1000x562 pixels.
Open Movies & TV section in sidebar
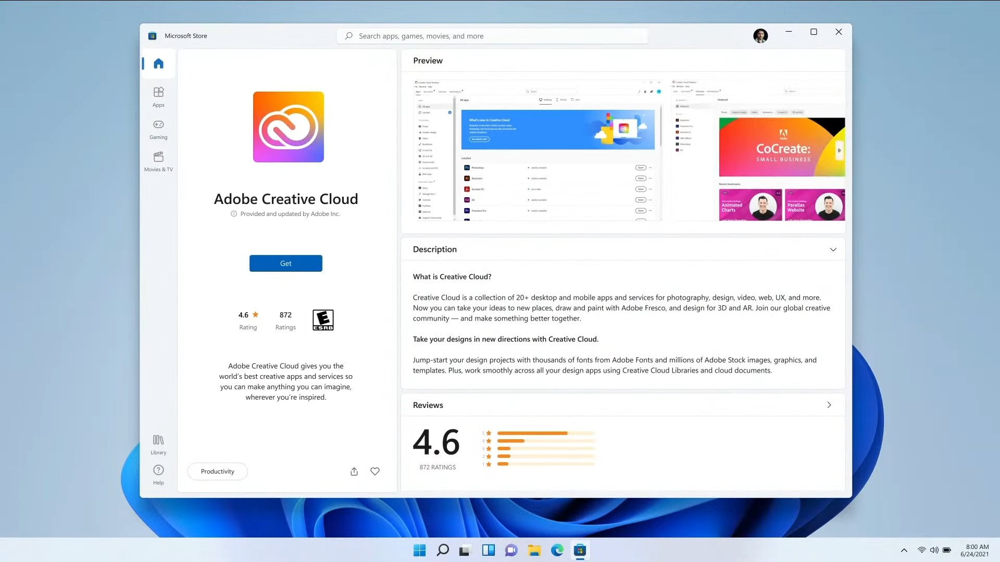[x=158, y=161]
